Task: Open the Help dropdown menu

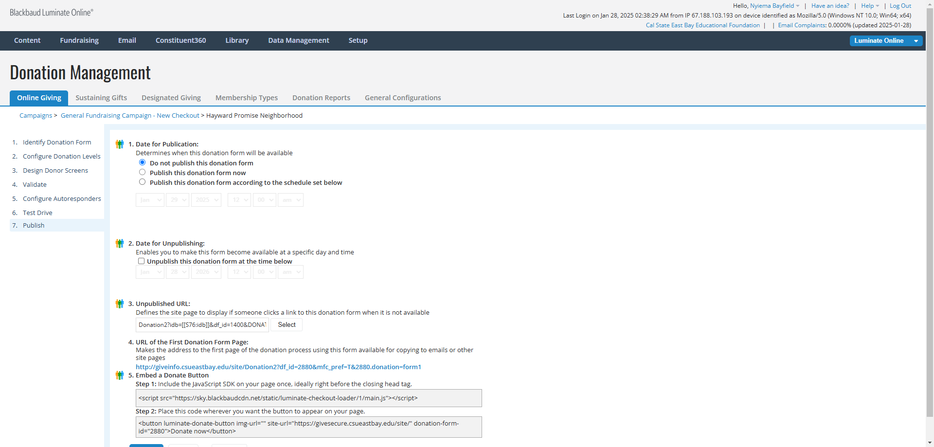Action: (870, 6)
